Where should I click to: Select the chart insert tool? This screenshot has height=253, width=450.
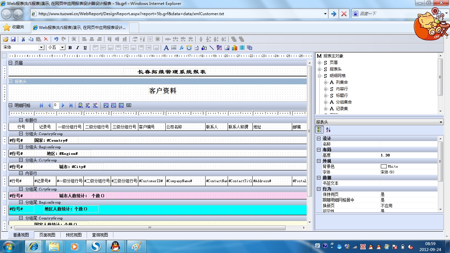tap(235, 48)
